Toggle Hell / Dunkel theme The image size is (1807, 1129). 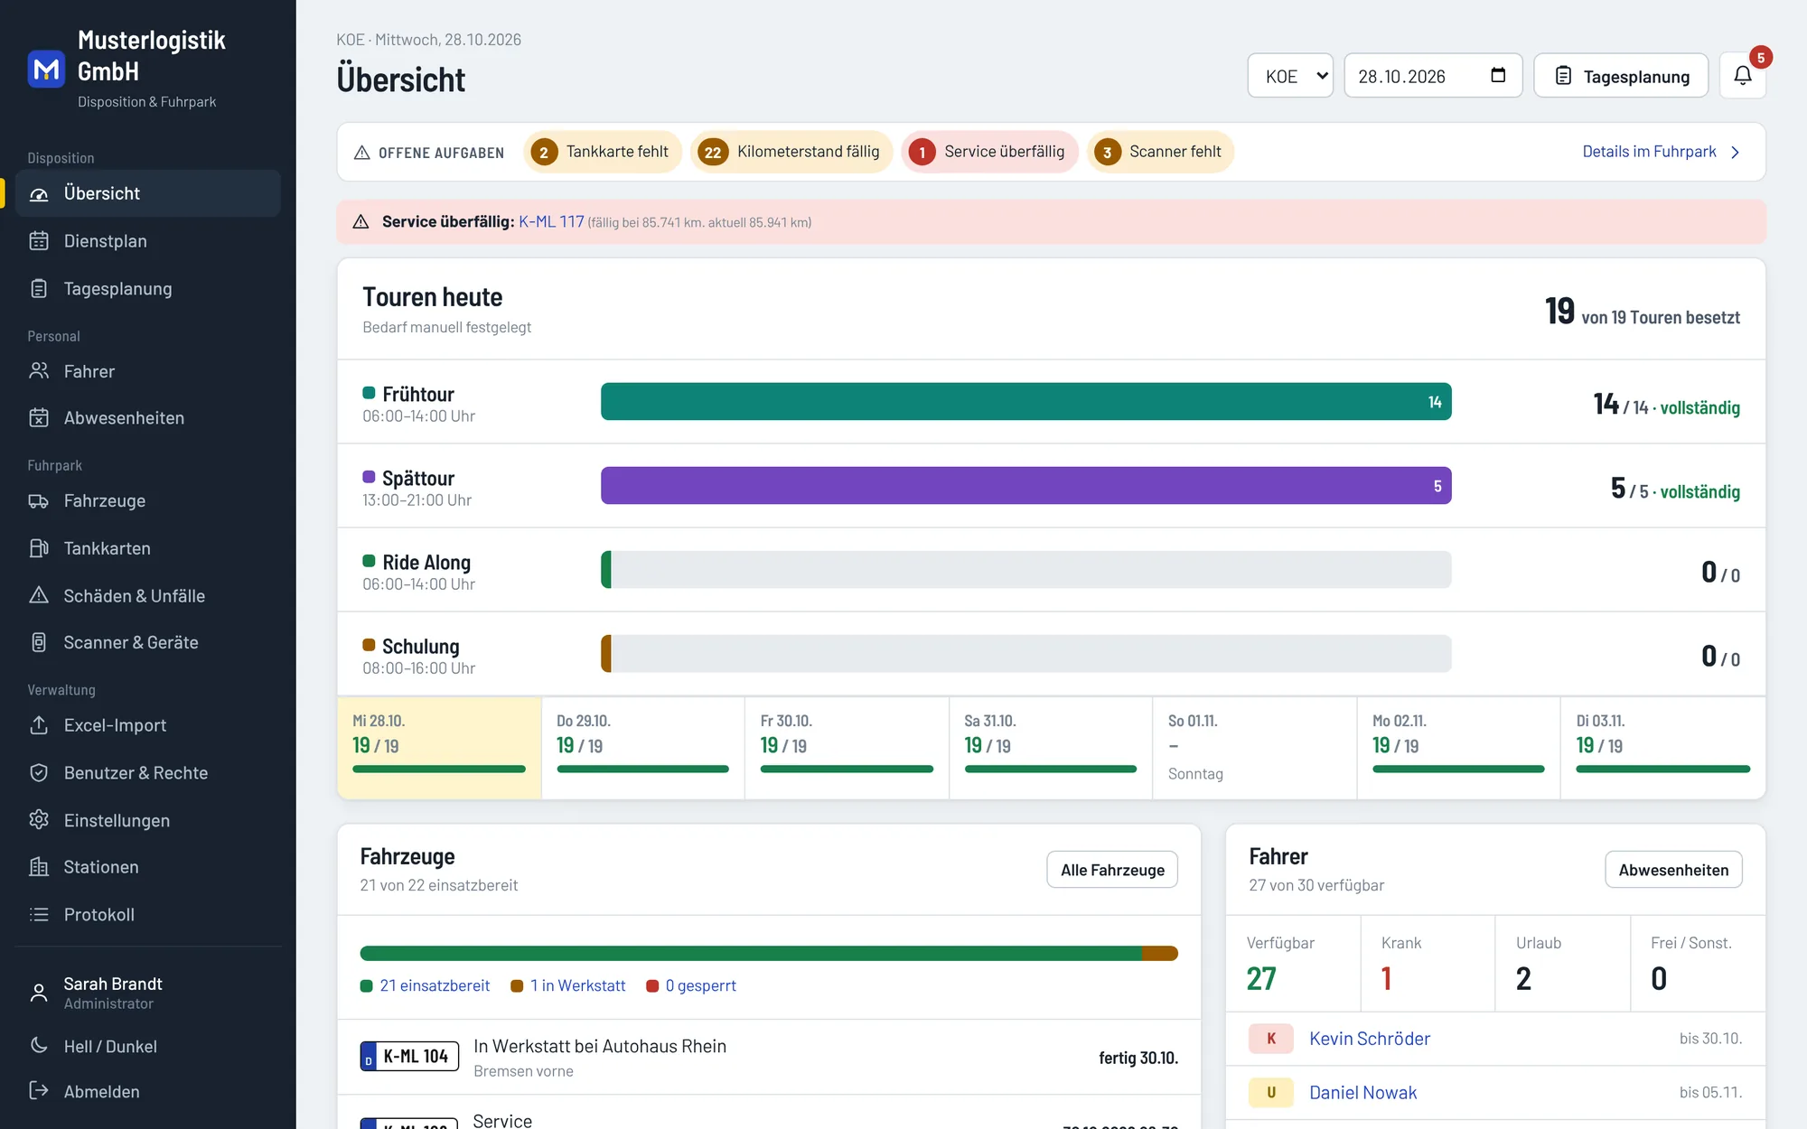(x=148, y=1046)
